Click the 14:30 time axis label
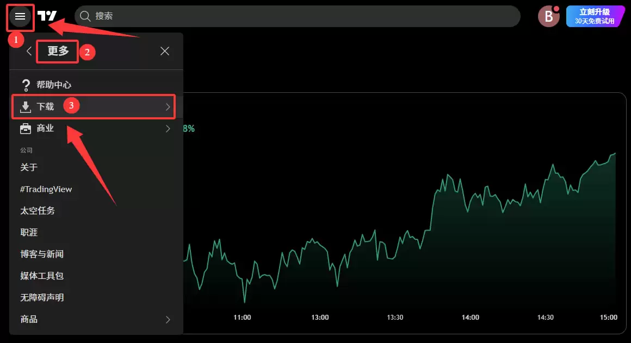 point(545,317)
